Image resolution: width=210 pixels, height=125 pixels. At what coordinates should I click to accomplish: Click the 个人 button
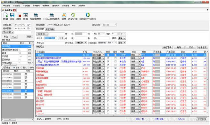point(14,36)
